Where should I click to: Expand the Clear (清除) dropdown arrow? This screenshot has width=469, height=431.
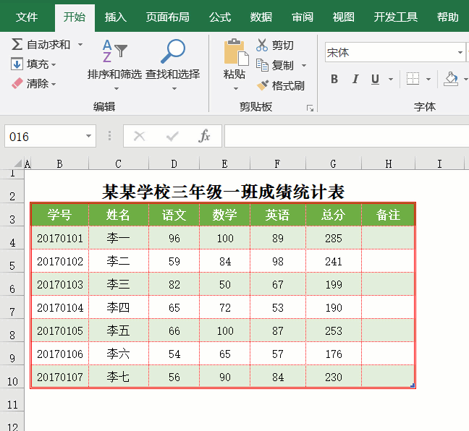point(54,85)
